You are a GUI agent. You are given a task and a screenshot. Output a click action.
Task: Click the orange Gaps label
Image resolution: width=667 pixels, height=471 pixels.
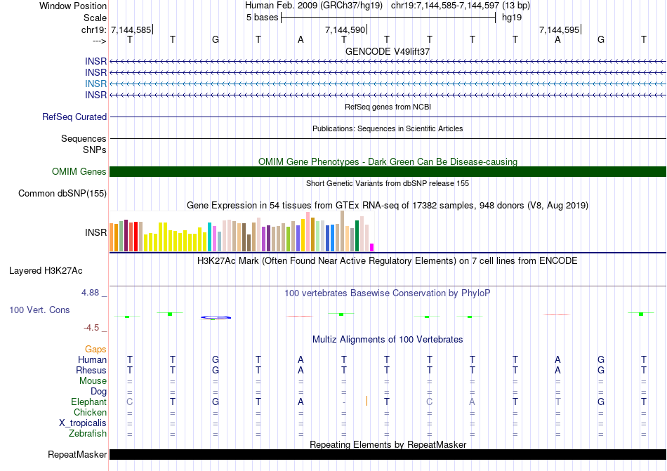click(x=95, y=349)
